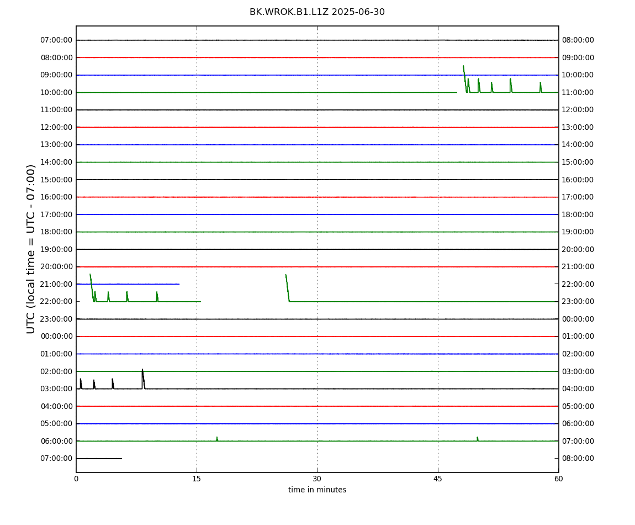Click left-axis label 08:00:00 beside the red trace

pos(57,57)
